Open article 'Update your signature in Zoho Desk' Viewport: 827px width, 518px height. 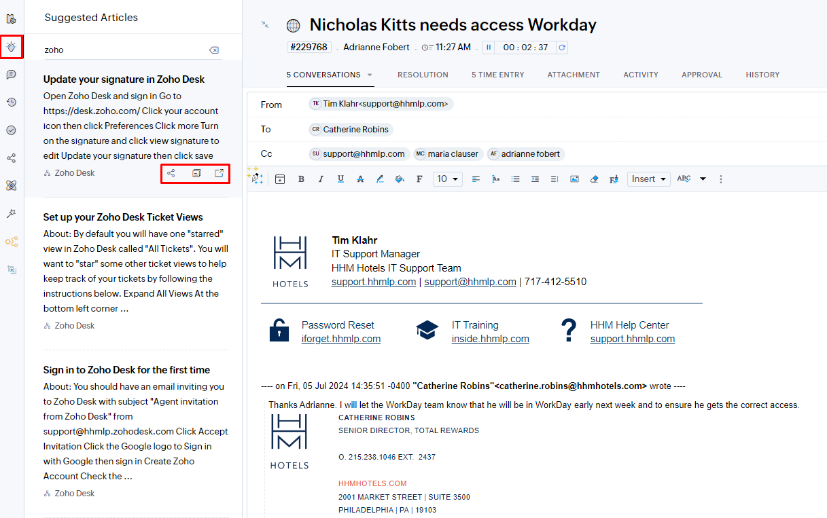pos(124,79)
